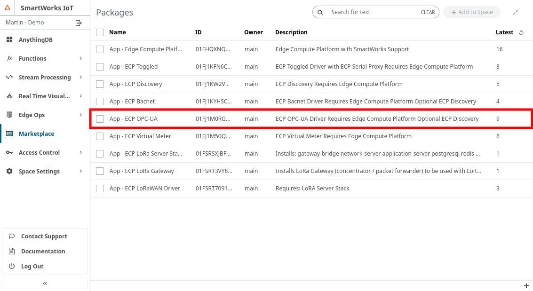Viewport: 533px width, 291px height.
Task: Click the SmartWorks logo icon
Action: click(7, 8)
